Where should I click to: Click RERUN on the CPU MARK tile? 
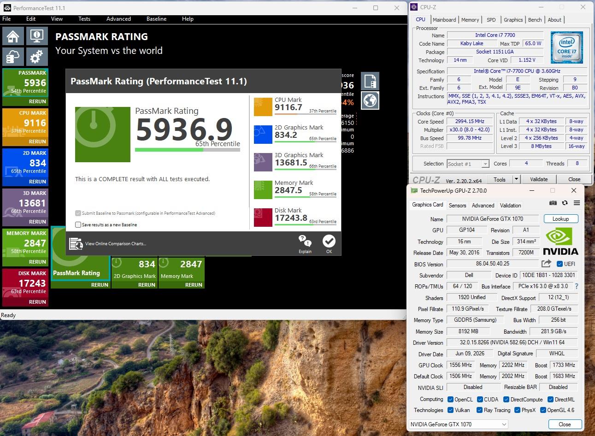pyautogui.click(x=37, y=141)
